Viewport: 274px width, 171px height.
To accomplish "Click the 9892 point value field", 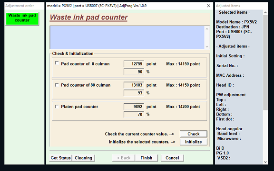I will pos(134,107).
